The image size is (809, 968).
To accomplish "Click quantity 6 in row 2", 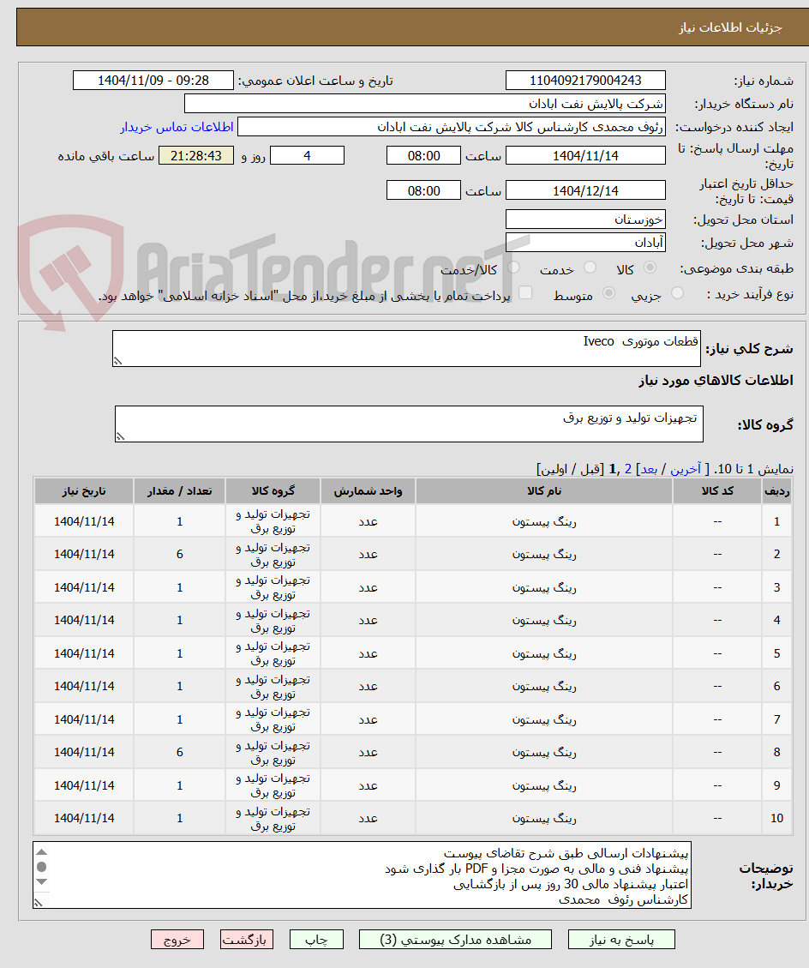I will coord(180,555).
